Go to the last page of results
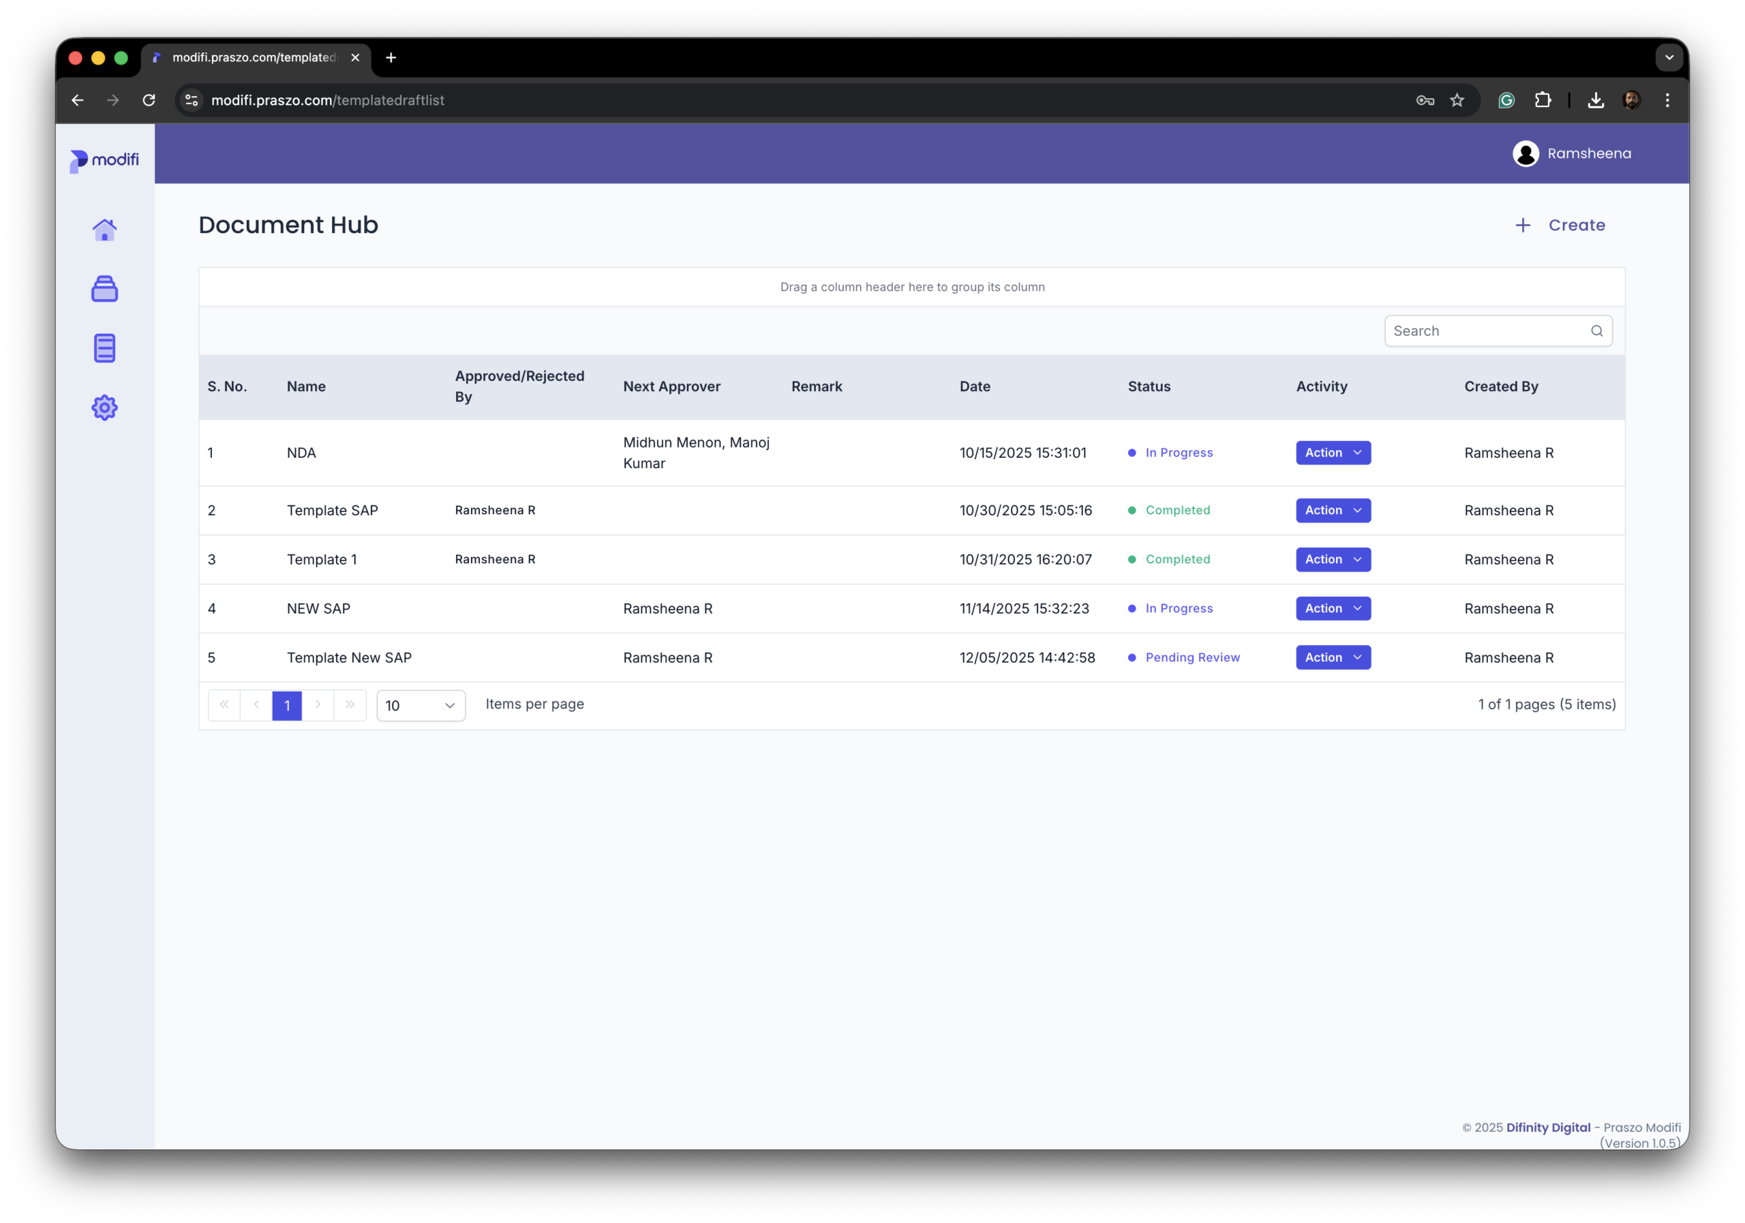Image resolution: width=1745 pixels, height=1223 pixels. (350, 705)
